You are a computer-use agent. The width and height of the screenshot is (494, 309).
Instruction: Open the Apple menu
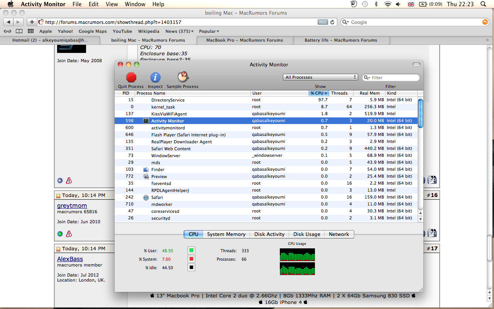(10, 4)
